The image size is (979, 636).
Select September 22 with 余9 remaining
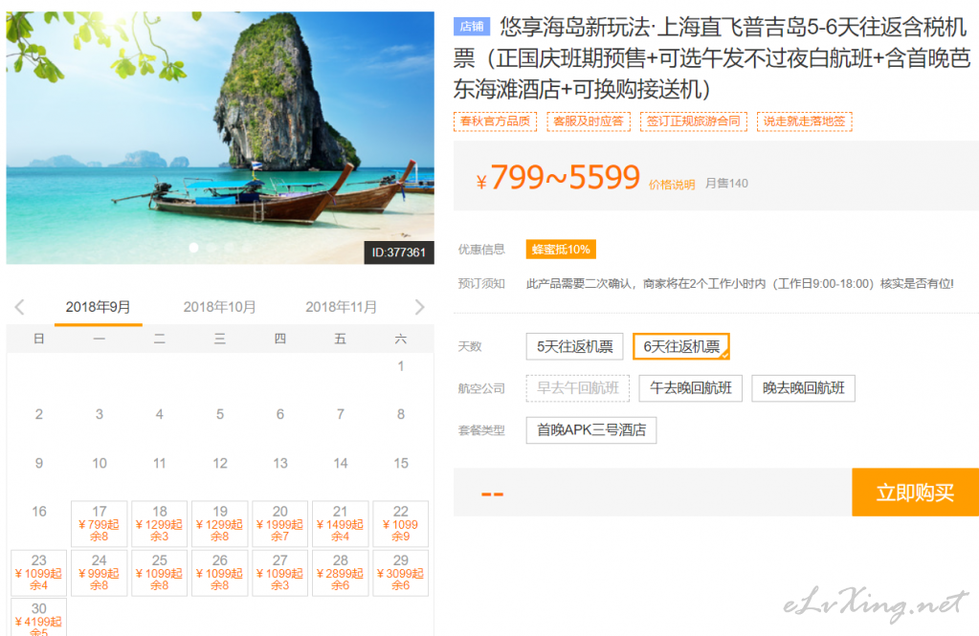click(401, 524)
